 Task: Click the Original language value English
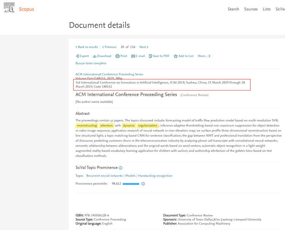tap(107, 224)
